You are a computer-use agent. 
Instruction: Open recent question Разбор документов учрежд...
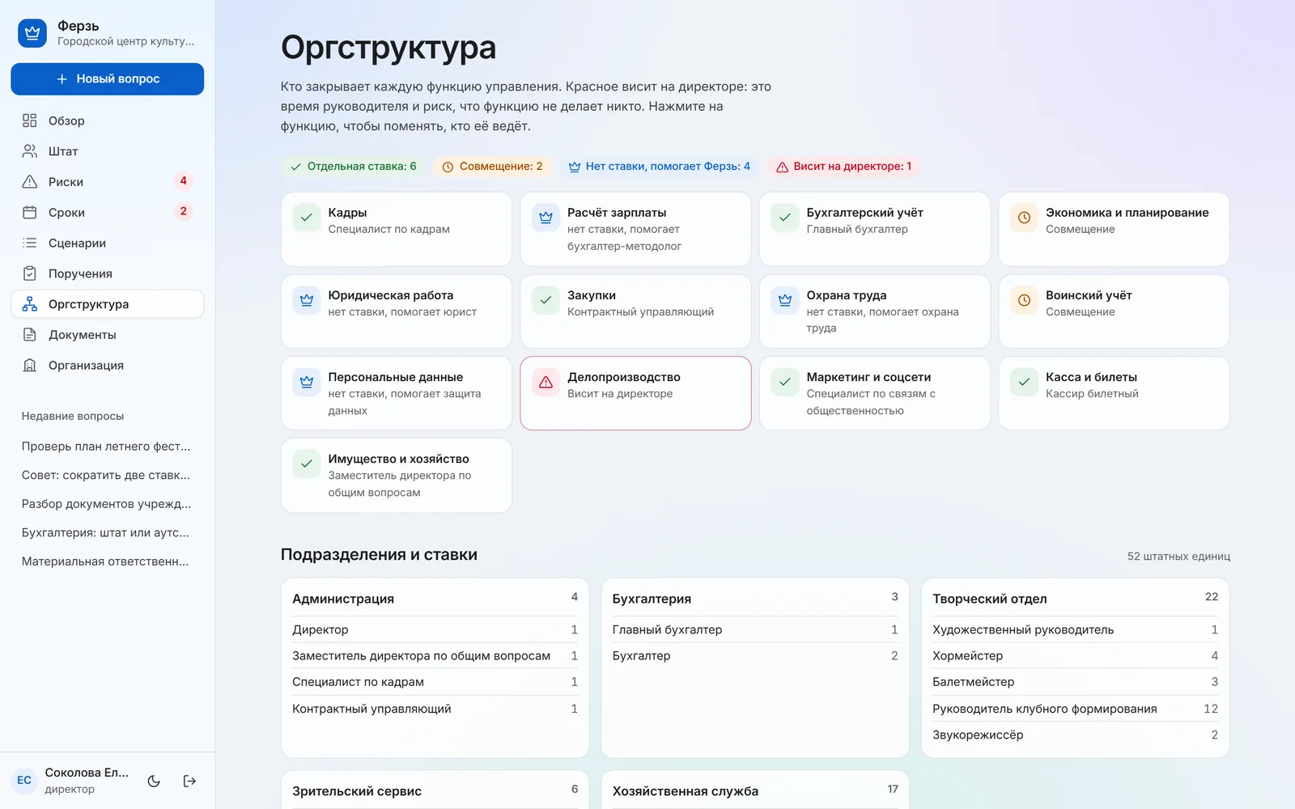tap(107, 504)
